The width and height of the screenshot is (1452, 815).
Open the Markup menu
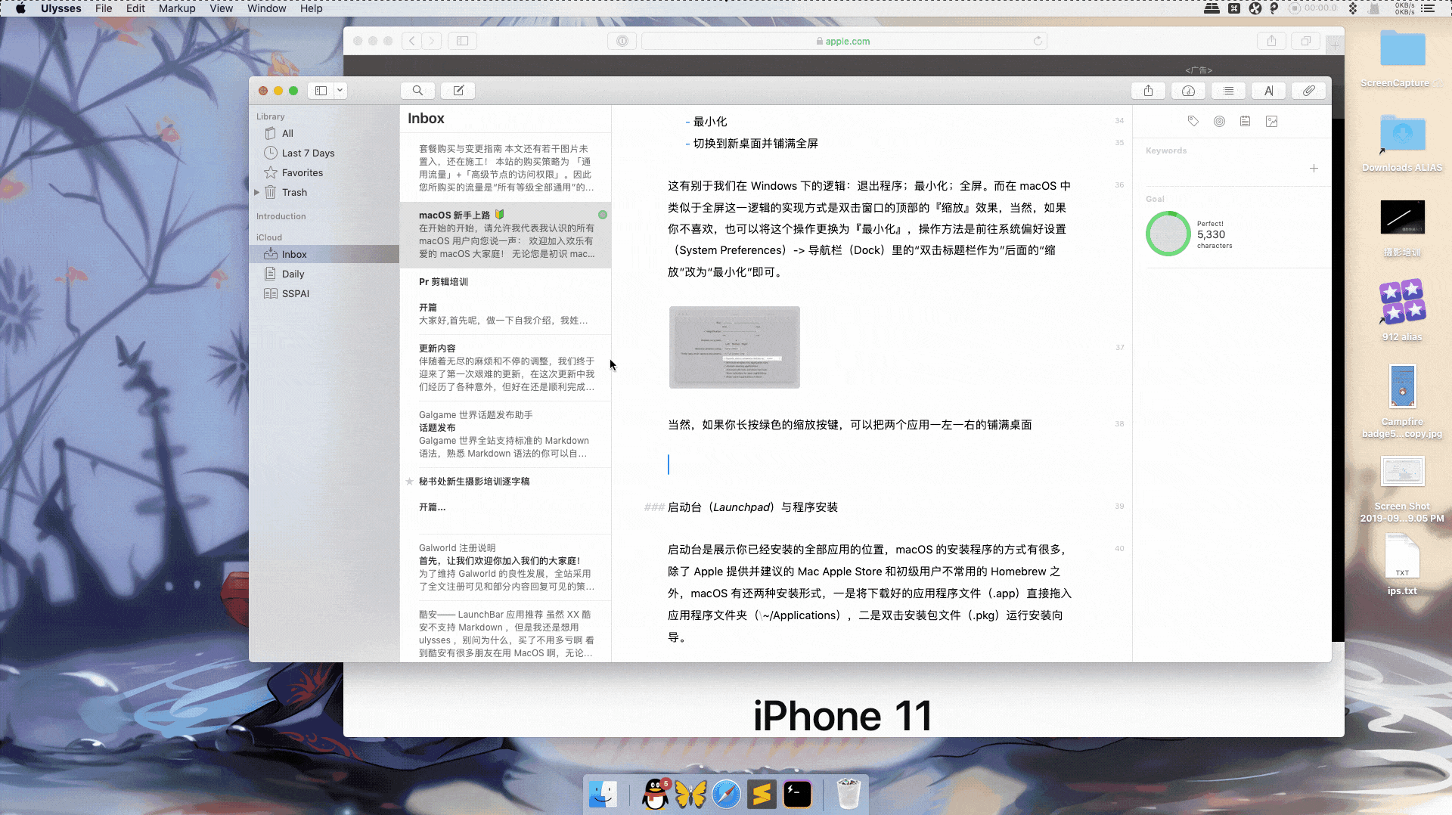pos(177,8)
